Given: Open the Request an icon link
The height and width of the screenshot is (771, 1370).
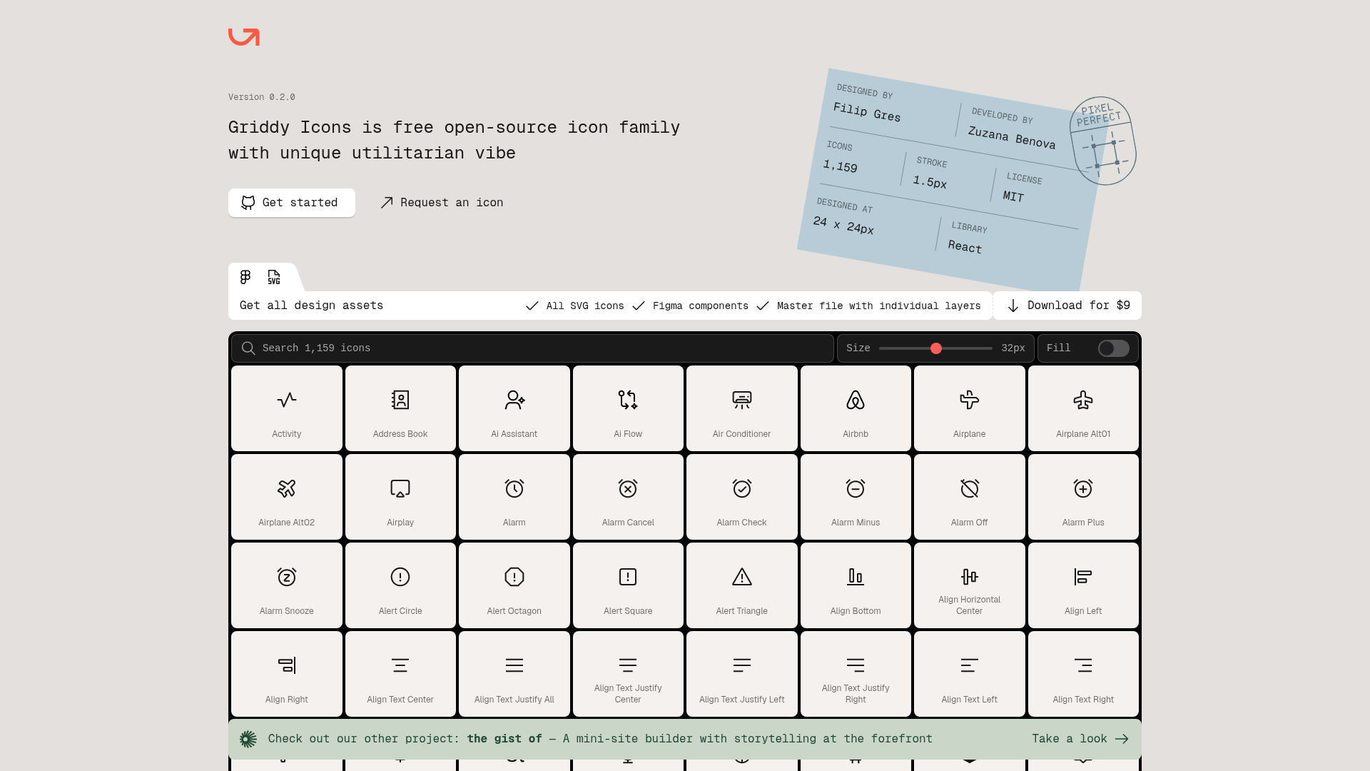Looking at the screenshot, I should (442, 203).
